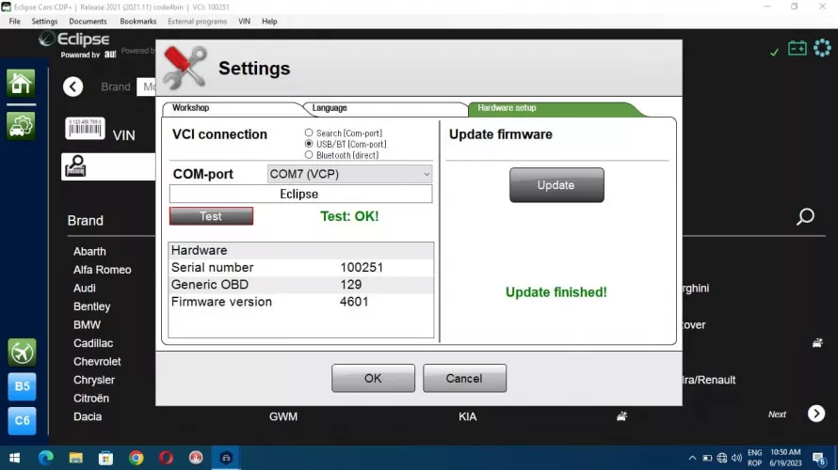The width and height of the screenshot is (838, 470).
Task: Click the Next arrow icon
Action: (816, 414)
